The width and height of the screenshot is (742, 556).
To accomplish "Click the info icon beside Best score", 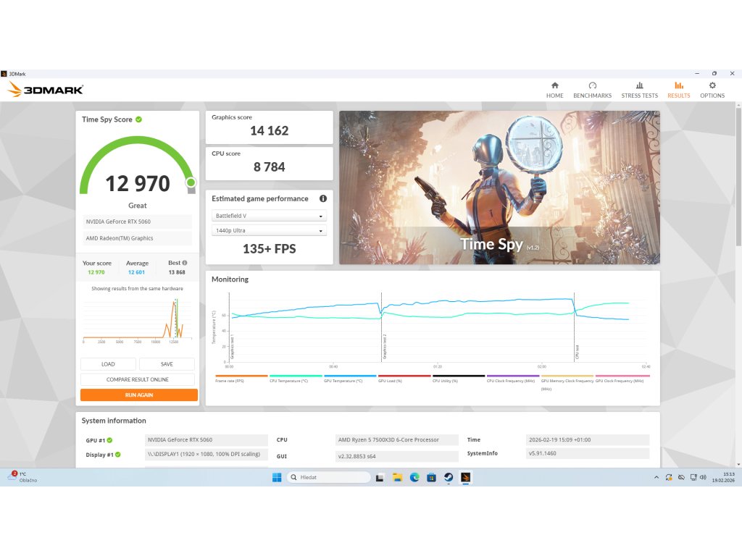I will pos(185,263).
